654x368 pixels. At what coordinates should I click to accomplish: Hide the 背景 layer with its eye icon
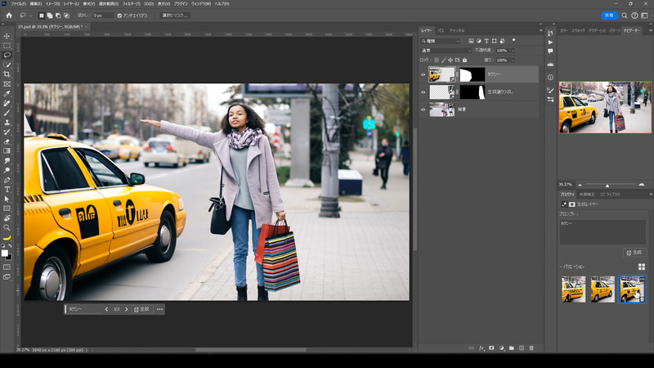[x=423, y=110]
